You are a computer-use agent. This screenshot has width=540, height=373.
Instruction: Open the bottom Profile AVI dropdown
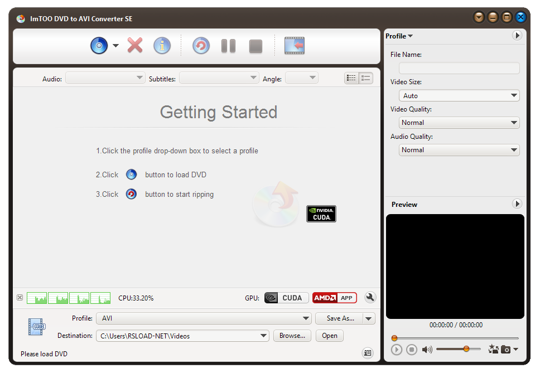pyautogui.click(x=204, y=318)
